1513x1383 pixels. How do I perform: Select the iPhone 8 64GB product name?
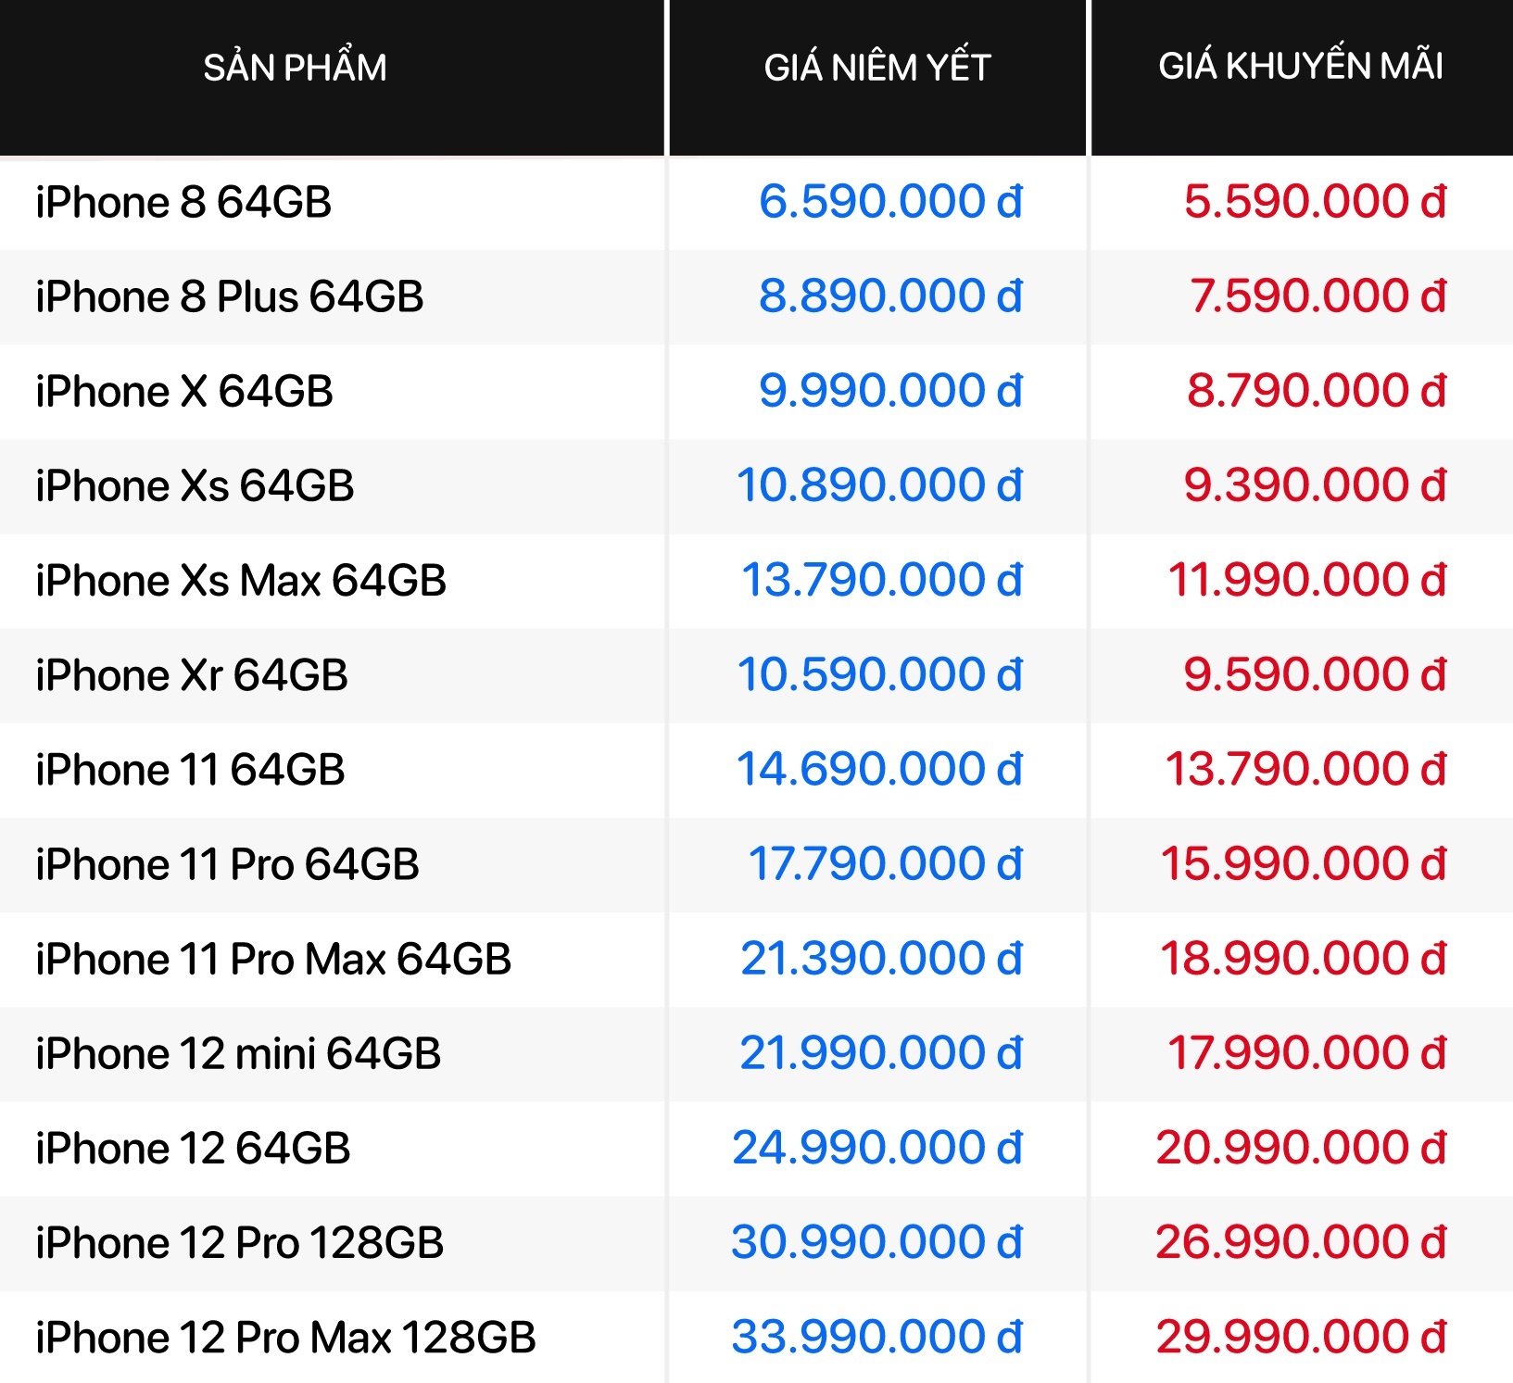pos(183,203)
